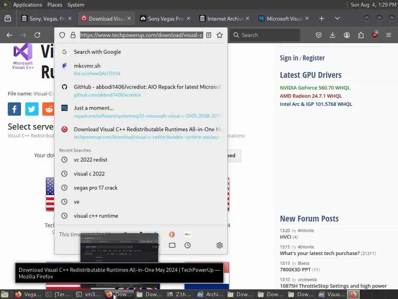Click the Microsoft Visual C++ logo
398x299 pixels.
click(23, 56)
